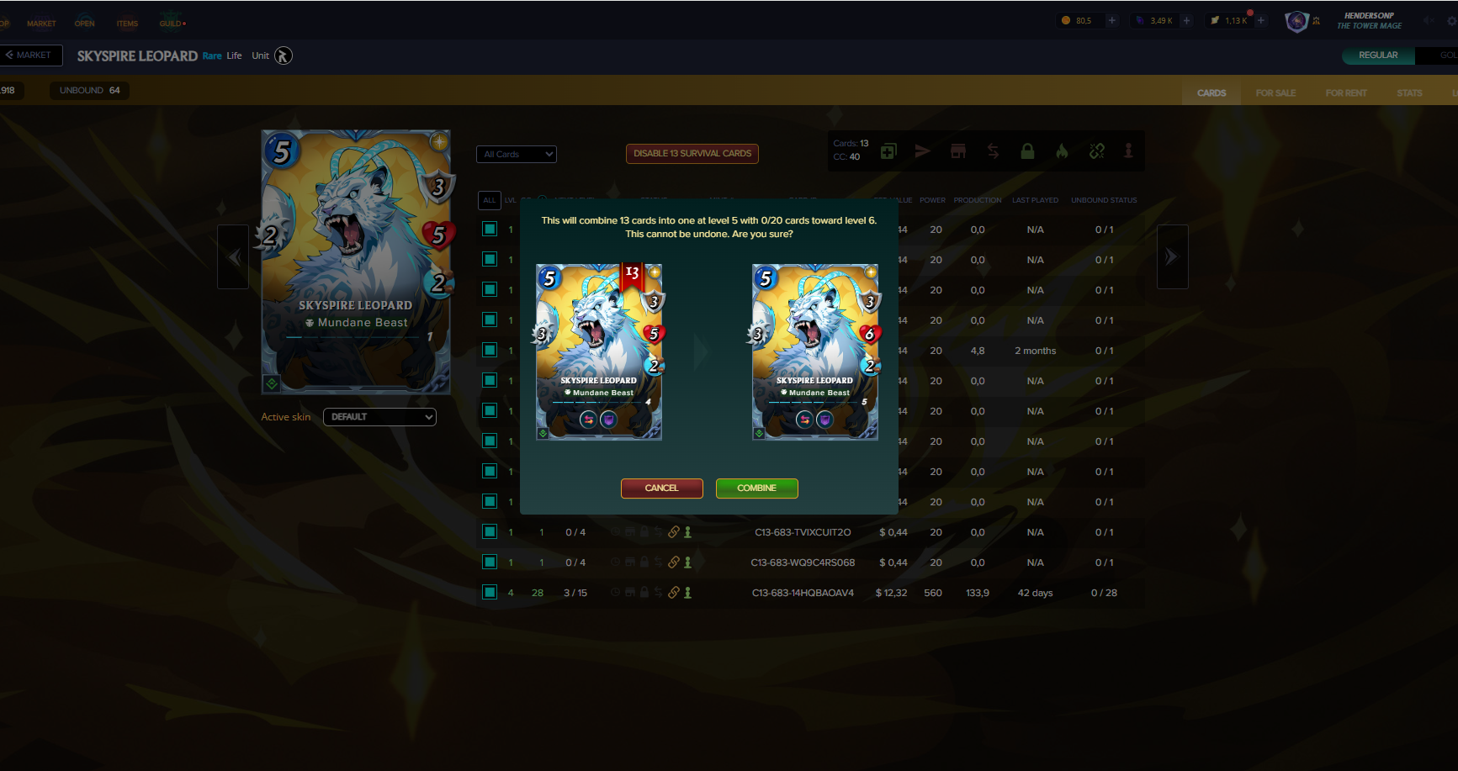
Task: Click card ID C13-683-WQ9C4RS068
Action: click(x=803, y=562)
